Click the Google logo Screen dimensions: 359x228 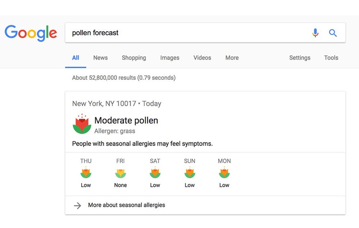point(31,33)
